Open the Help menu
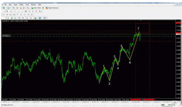The height and width of the screenshot is (107, 182). pyautogui.click(x=40, y=5)
